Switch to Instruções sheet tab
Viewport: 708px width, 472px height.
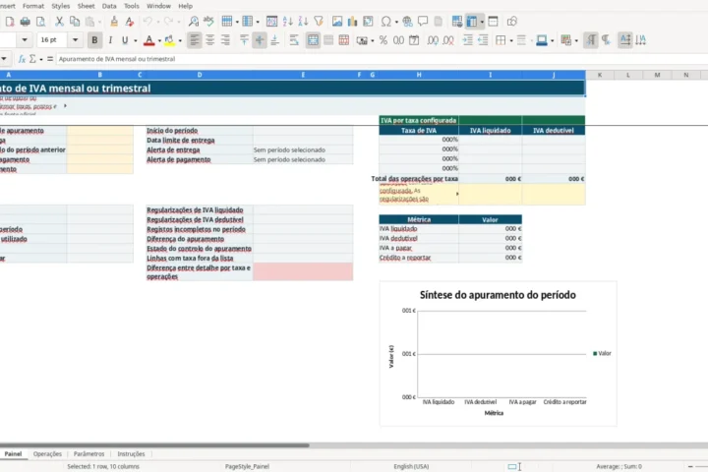point(131,454)
